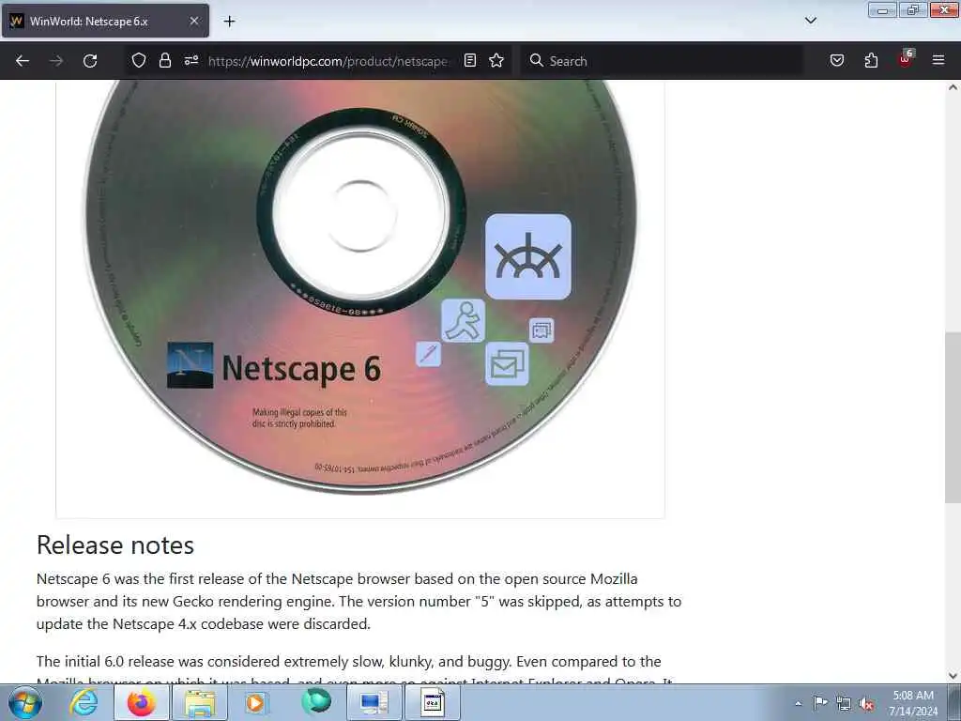Restore down the Firefox window
Viewport: 961px width, 721px height.
pos(913,10)
